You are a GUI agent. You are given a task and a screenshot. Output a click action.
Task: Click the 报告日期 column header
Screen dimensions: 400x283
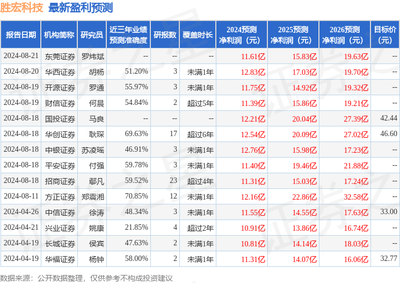coord(20,35)
